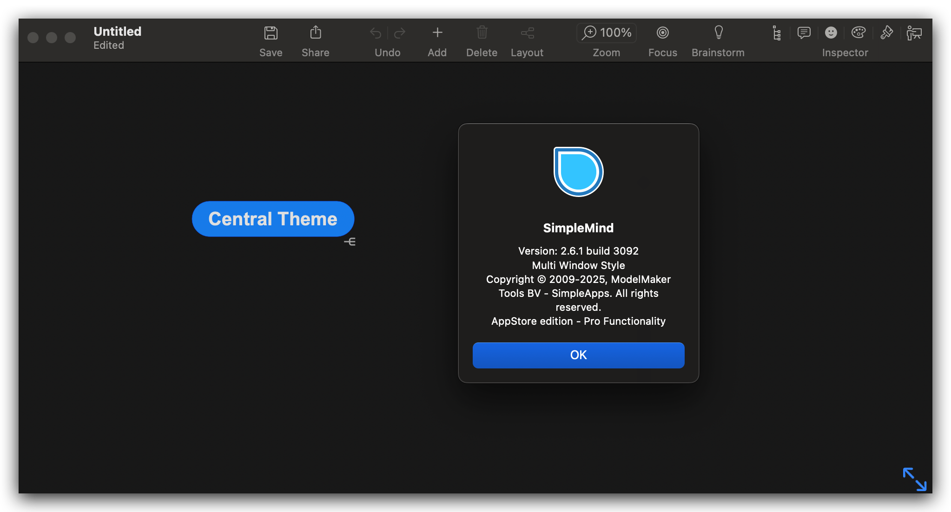Viewport: 951px width, 512px height.
Task: Open the Share menu icon
Action: (315, 33)
